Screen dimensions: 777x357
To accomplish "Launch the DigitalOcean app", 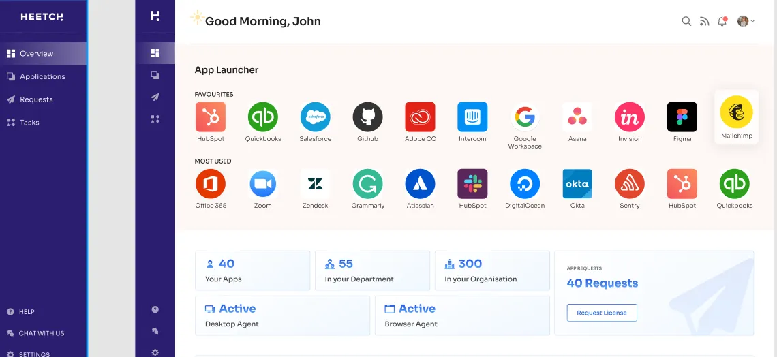I will point(525,184).
